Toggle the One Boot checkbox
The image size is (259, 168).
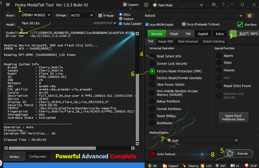240,24
